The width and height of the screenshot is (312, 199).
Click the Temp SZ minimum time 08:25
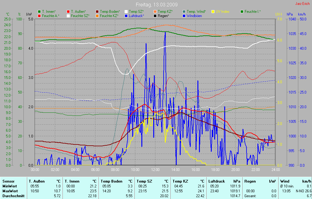tap(143, 186)
